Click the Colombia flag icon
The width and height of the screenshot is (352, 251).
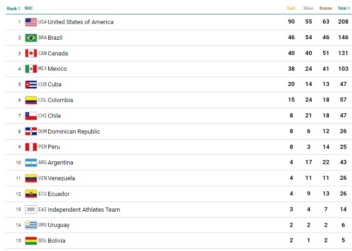31,100
